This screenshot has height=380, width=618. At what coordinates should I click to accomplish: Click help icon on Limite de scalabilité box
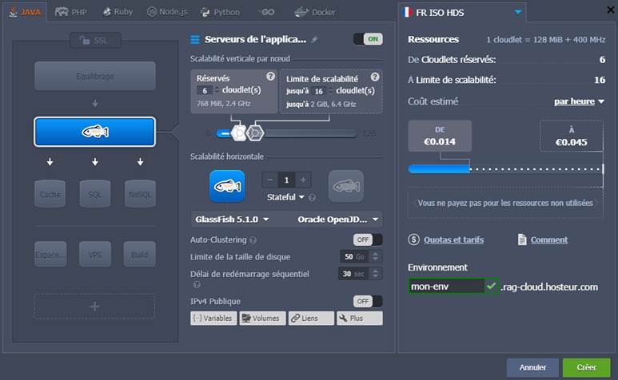coord(375,77)
